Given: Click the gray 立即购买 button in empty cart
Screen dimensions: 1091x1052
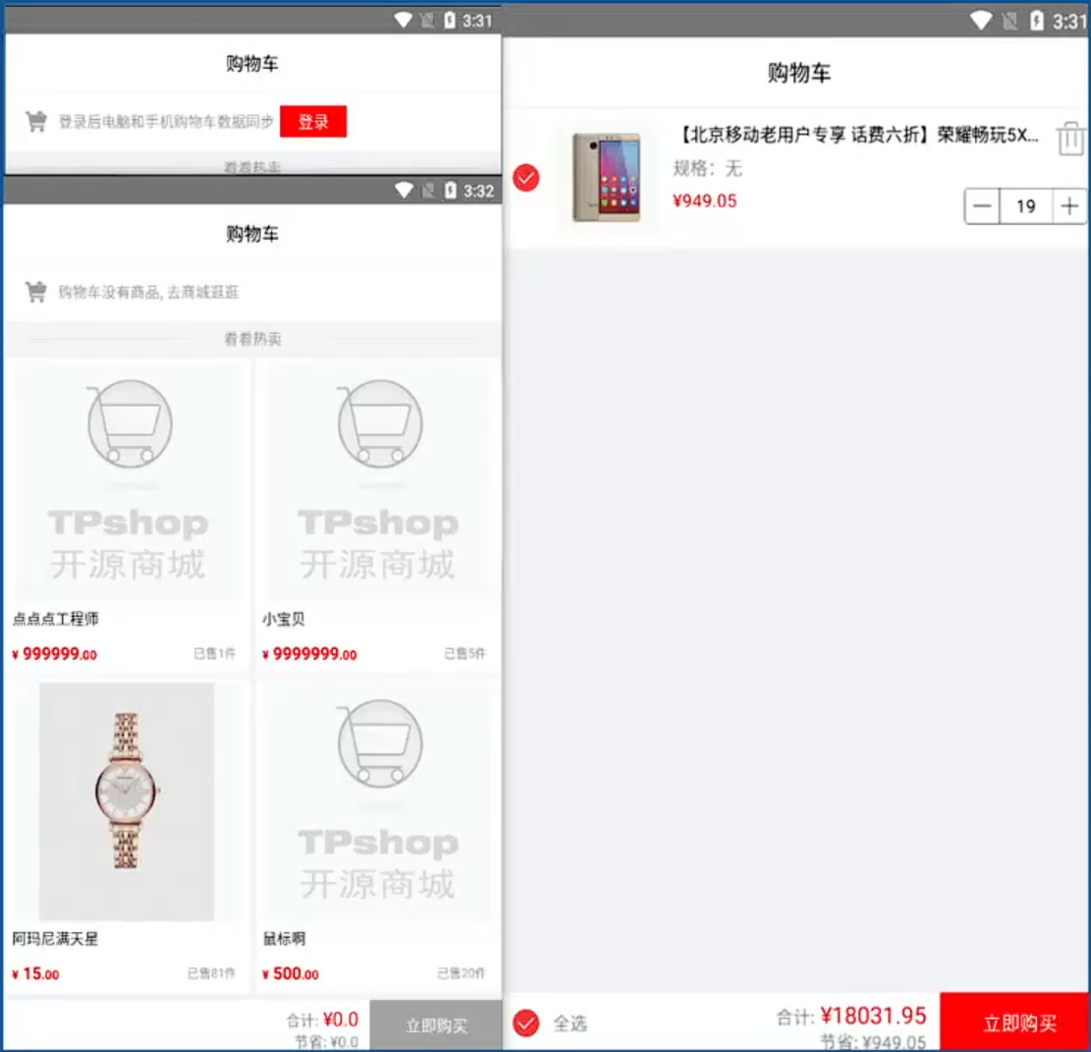Looking at the screenshot, I should [436, 1025].
